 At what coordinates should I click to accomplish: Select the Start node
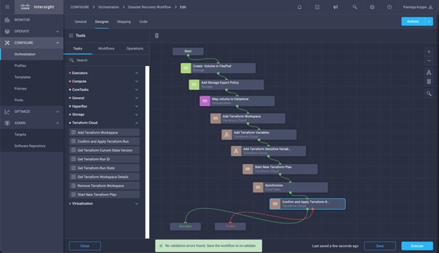[188, 51]
